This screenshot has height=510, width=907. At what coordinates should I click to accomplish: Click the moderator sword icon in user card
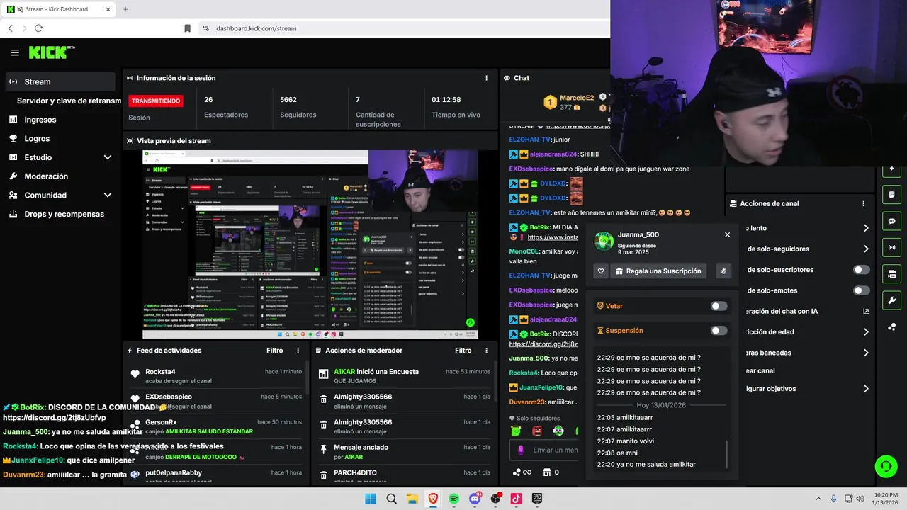point(723,271)
